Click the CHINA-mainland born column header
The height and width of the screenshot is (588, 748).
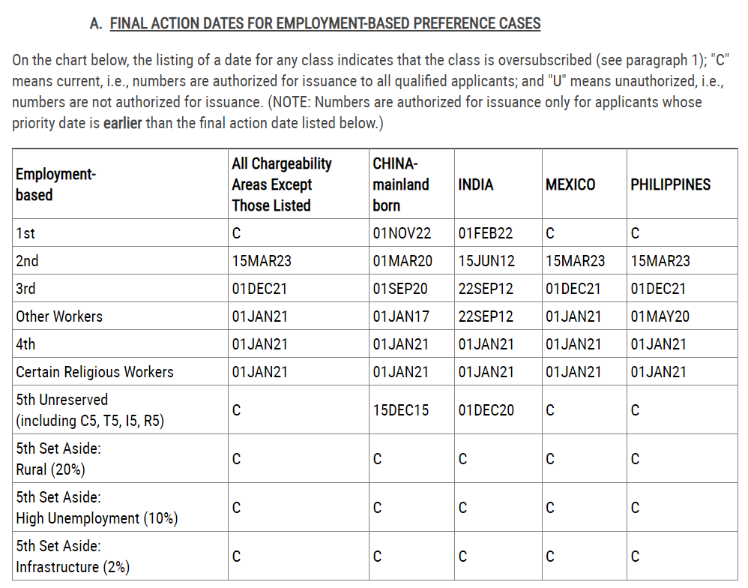(401, 184)
